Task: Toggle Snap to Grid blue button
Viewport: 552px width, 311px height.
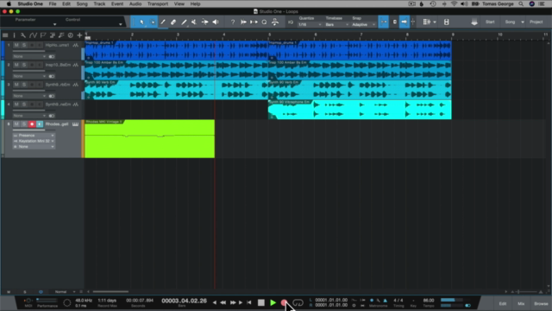Action: pyautogui.click(x=383, y=22)
